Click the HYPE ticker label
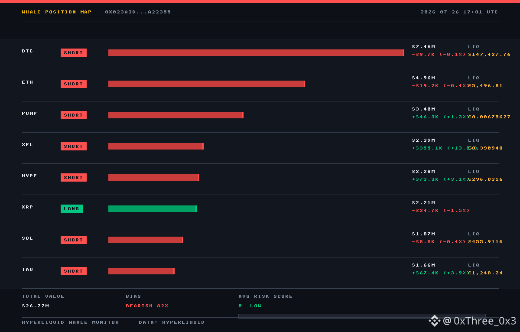This screenshot has height=332, width=520. [29, 176]
